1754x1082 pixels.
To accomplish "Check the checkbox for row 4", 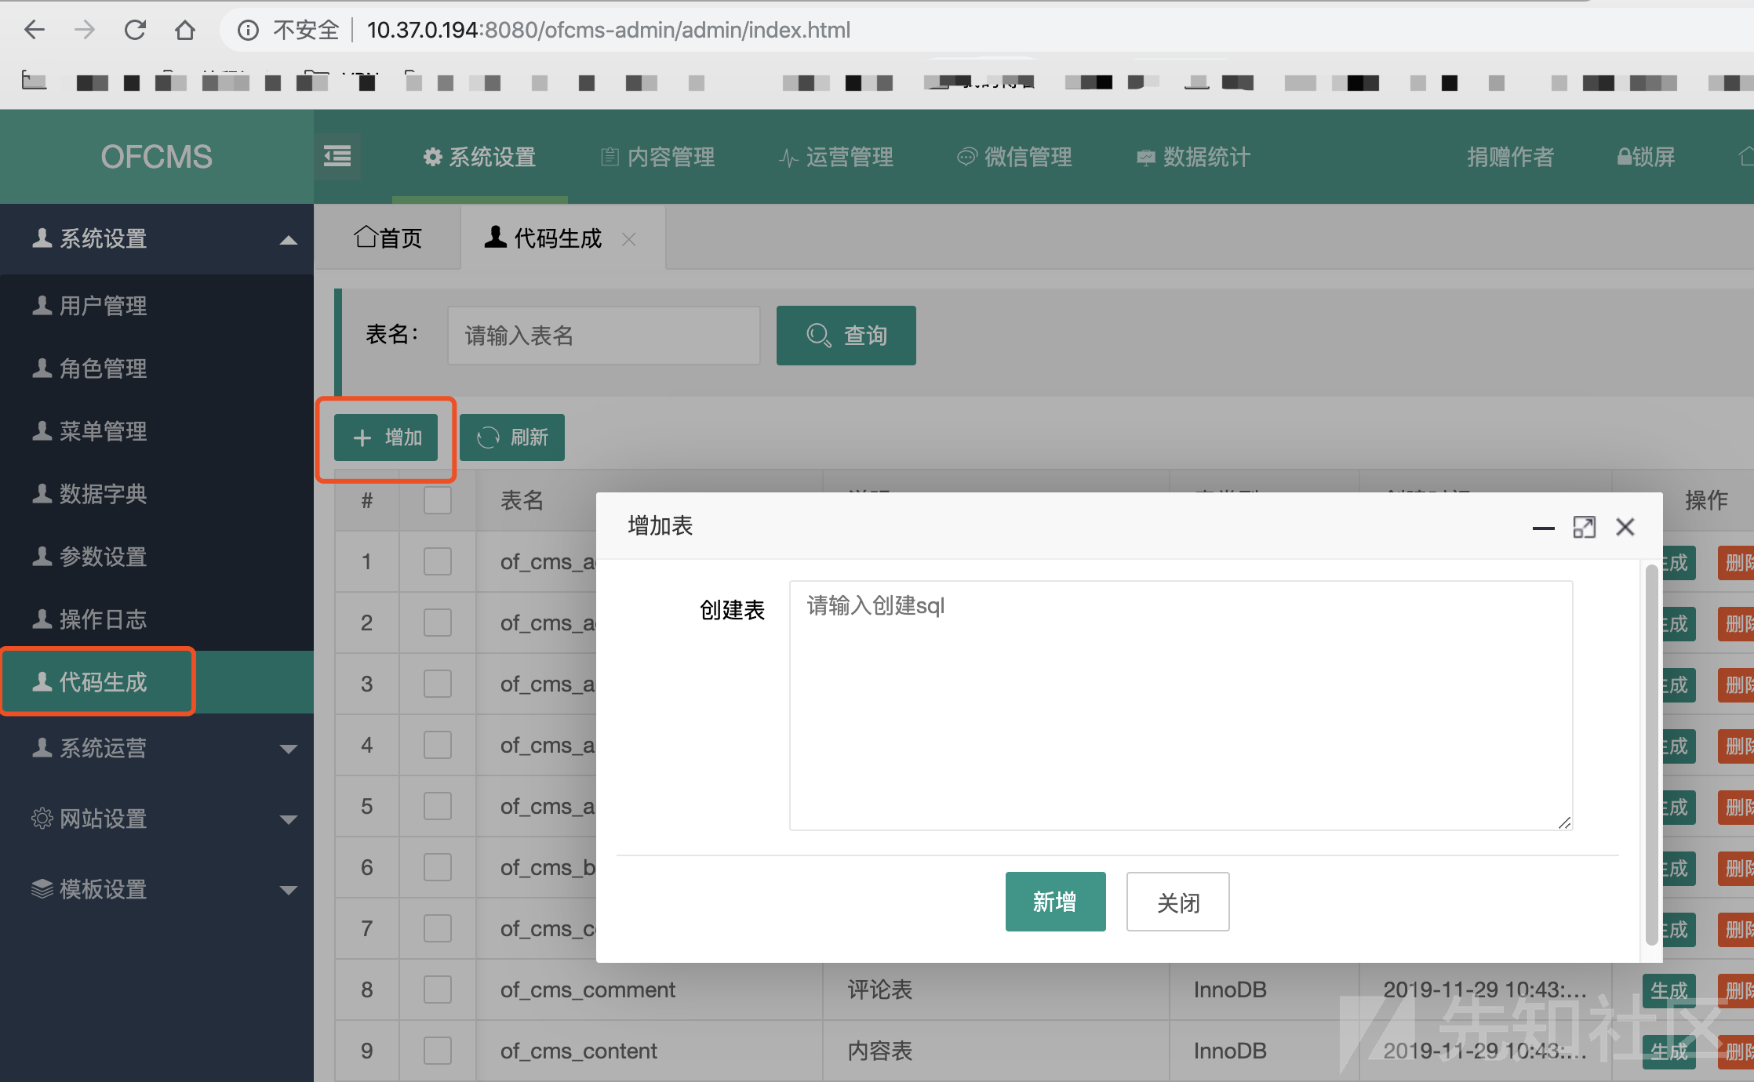I will [x=438, y=745].
